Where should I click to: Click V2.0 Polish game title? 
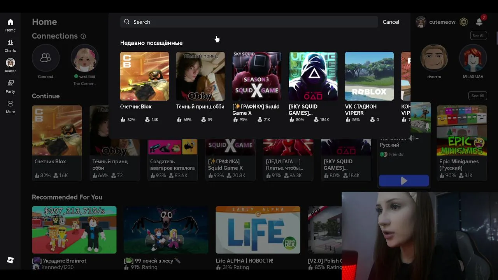325,261
